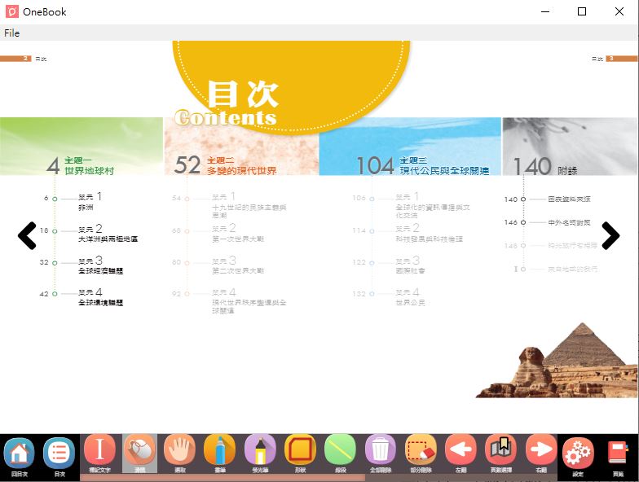Click the home icon 回目次
The width and height of the screenshot is (639, 482).
[19, 453]
